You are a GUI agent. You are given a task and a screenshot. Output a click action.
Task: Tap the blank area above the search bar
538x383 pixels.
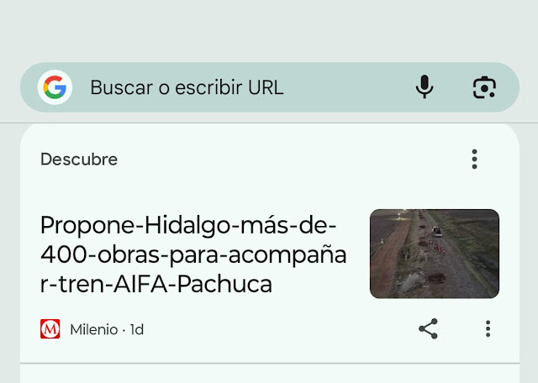269,31
